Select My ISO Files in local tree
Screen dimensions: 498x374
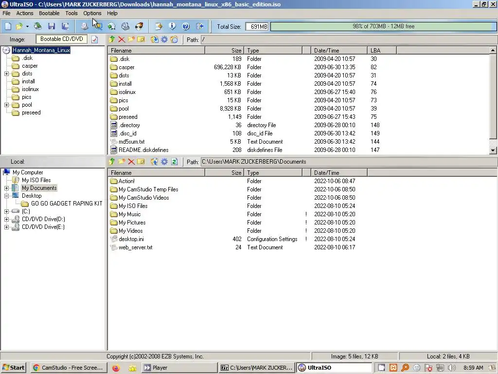point(36,180)
